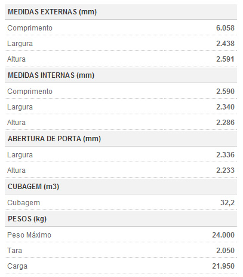Click the MEDIDAS EXTERNAS (mm) header
243x277 pixels.
[52, 12]
